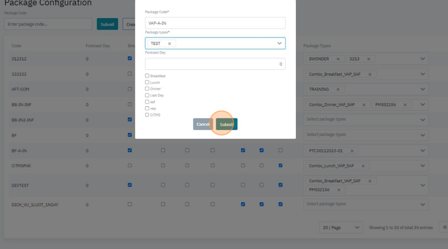Image resolution: width=448 pixels, height=249 pixels.
Task: Expand the Package types dropdown in dialog
Action: click(x=279, y=44)
